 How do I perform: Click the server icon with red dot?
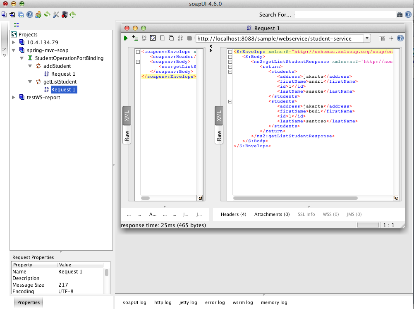click(65, 14)
